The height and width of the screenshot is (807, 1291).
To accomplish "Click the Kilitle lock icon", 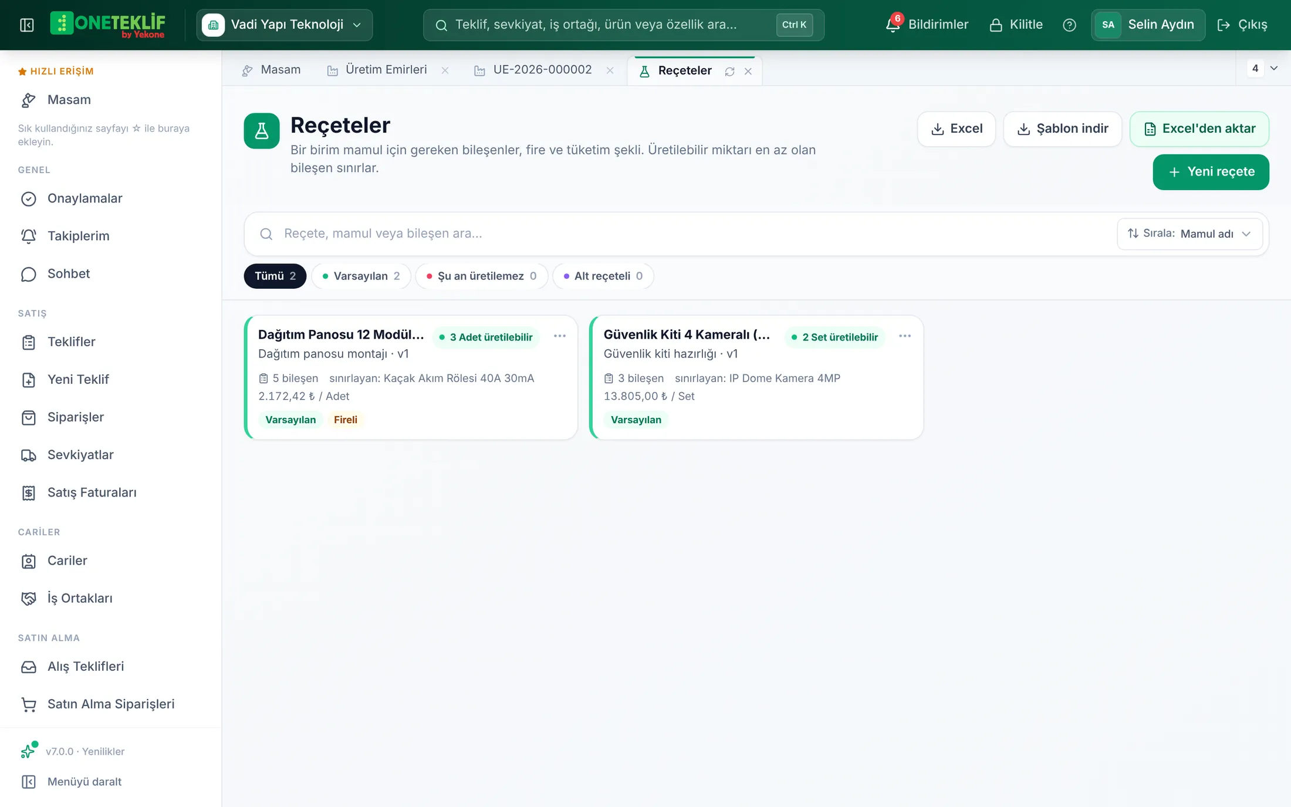I will coord(996,25).
